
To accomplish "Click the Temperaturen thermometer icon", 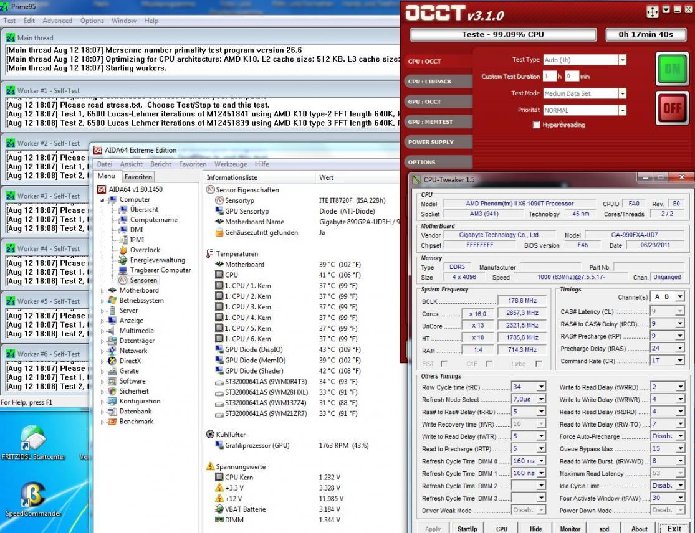I will pos(210,253).
